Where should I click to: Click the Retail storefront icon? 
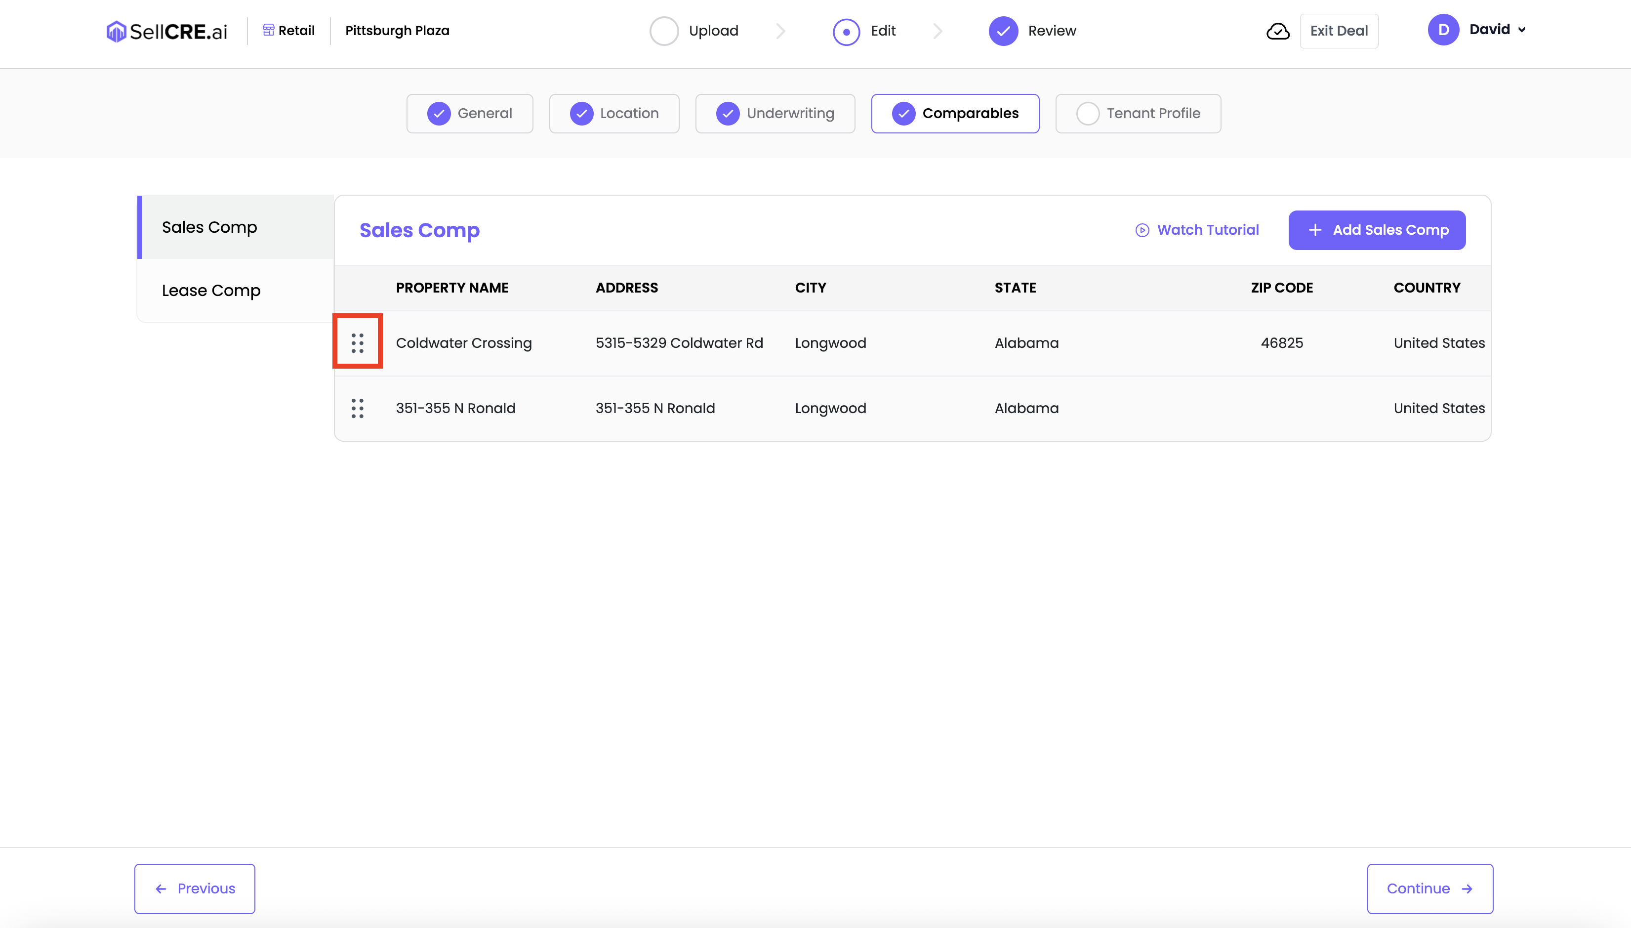click(268, 30)
